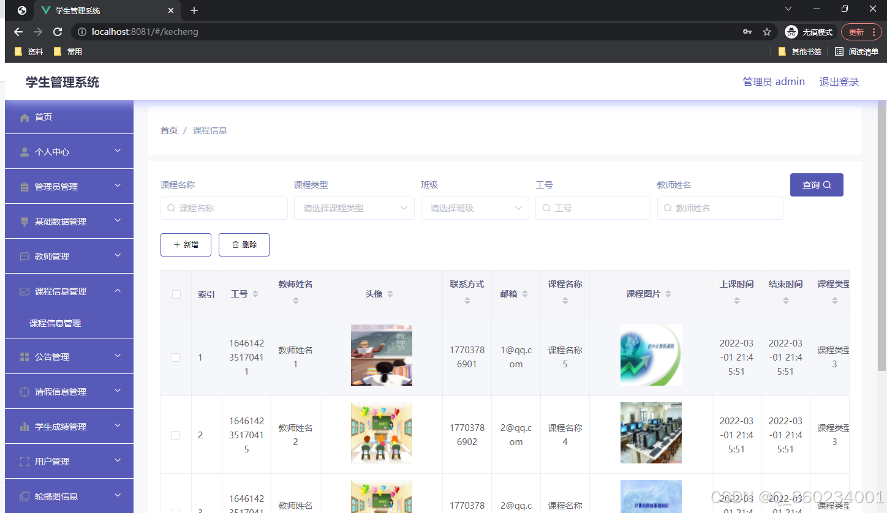Viewport: 887px width, 513px height.
Task: Open the classroom avatar image in row 2
Action: coord(382,433)
